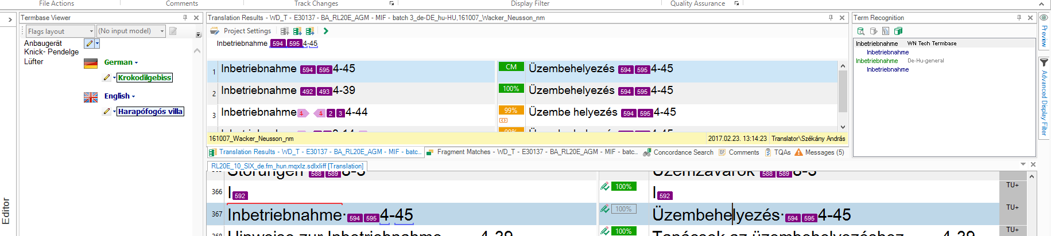Click Inbetriebnahme term under WN Tech Termbase
The width and height of the screenshot is (1051, 236).
coord(887,52)
